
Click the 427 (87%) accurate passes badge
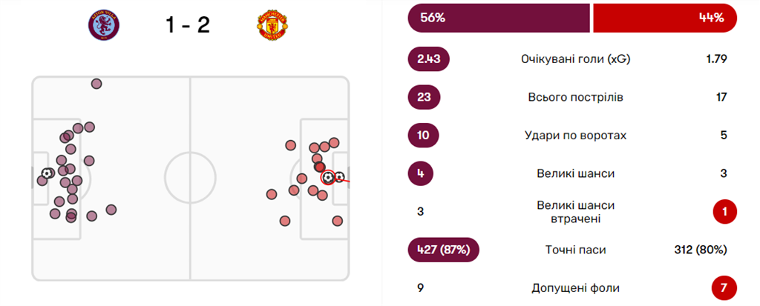point(443,250)
